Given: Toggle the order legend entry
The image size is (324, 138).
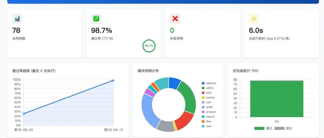Looking at the screenshot, I should [207, 107].
